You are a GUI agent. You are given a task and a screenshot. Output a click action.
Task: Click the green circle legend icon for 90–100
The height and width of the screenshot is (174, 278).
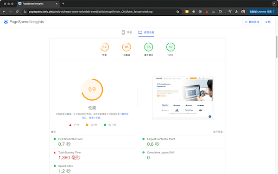point(105,125)
